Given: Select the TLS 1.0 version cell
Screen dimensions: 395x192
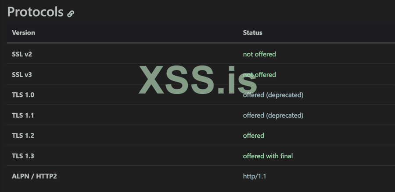Looking at the screenshot, I should click(x=23, y=95).
